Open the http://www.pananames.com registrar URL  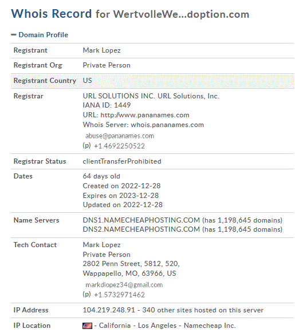point(145,115)
